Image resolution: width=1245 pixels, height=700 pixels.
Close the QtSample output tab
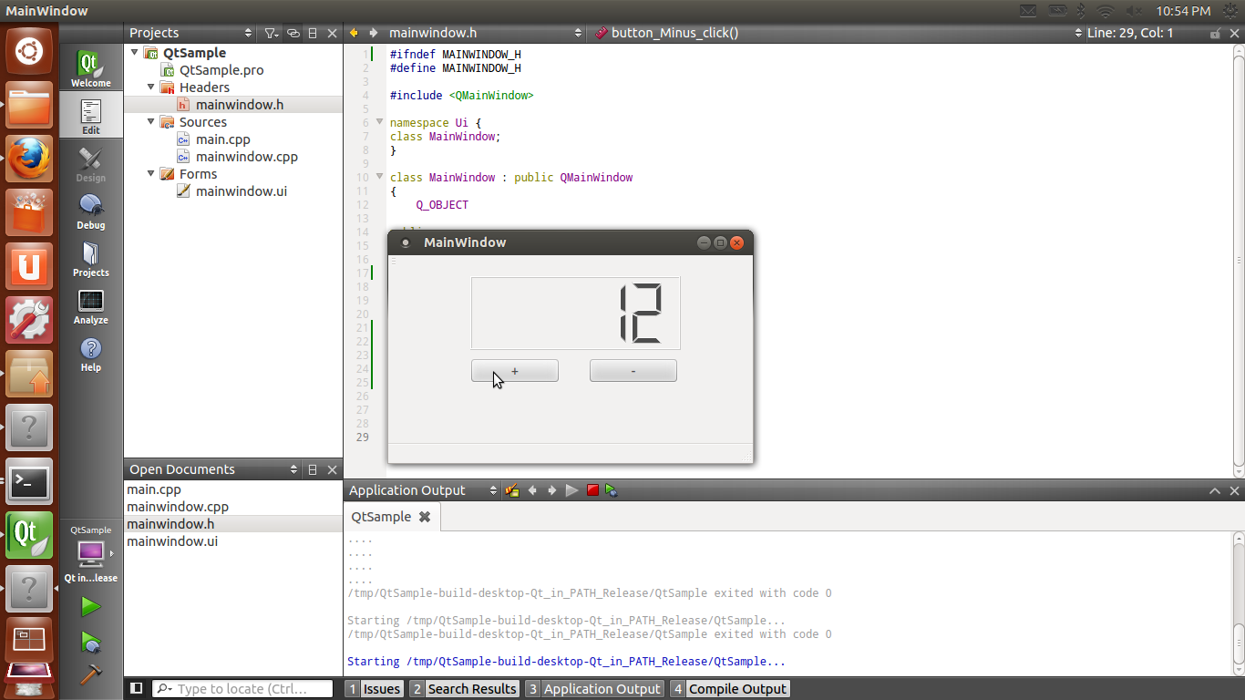(424, 517)
